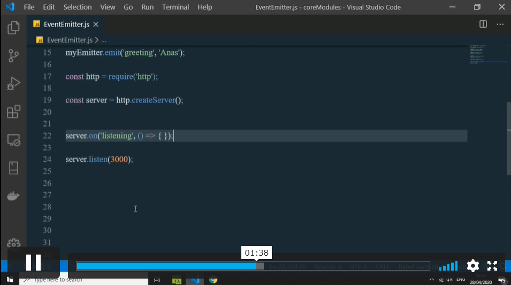Click the 'createServer' method call
511x285 pixels.
[154, 100]
